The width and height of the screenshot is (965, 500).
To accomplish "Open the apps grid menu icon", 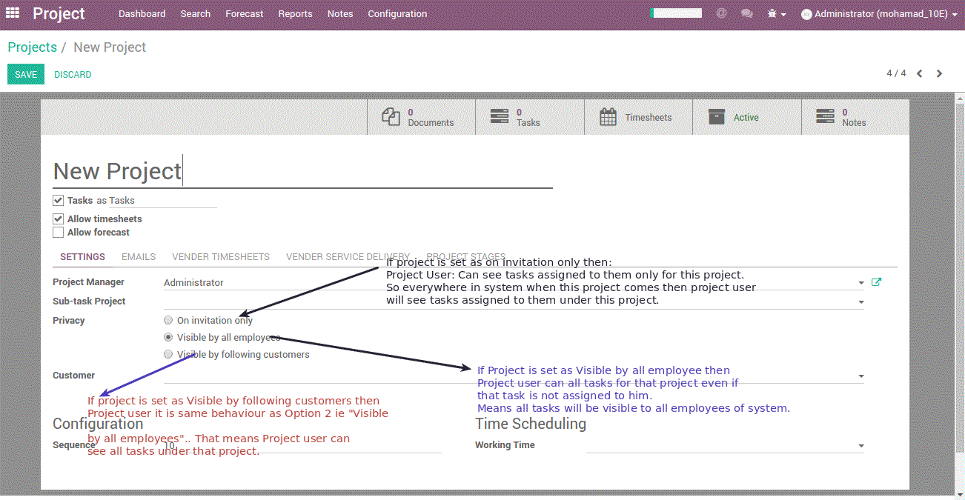I will coord(13,13).
